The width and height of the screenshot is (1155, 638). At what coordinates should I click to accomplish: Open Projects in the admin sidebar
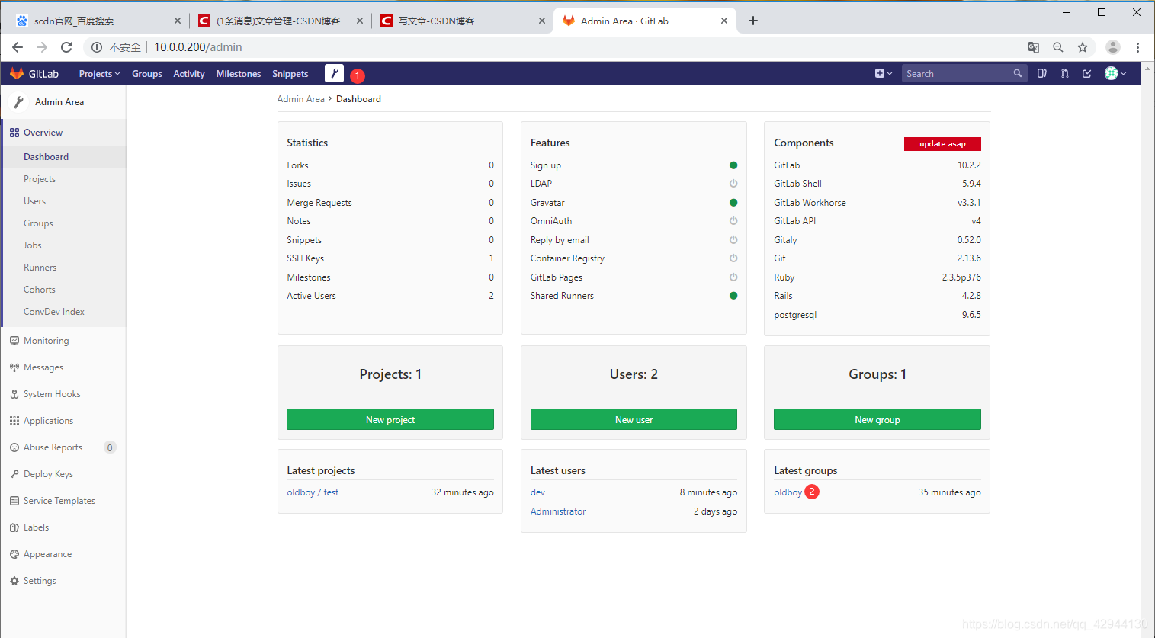40,179
